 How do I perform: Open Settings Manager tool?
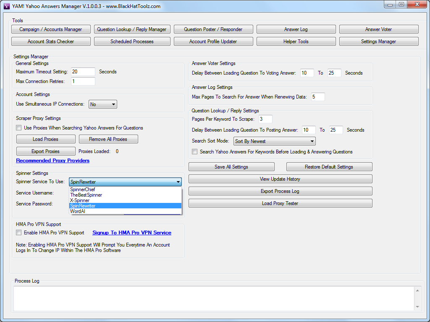click(378, 42)
